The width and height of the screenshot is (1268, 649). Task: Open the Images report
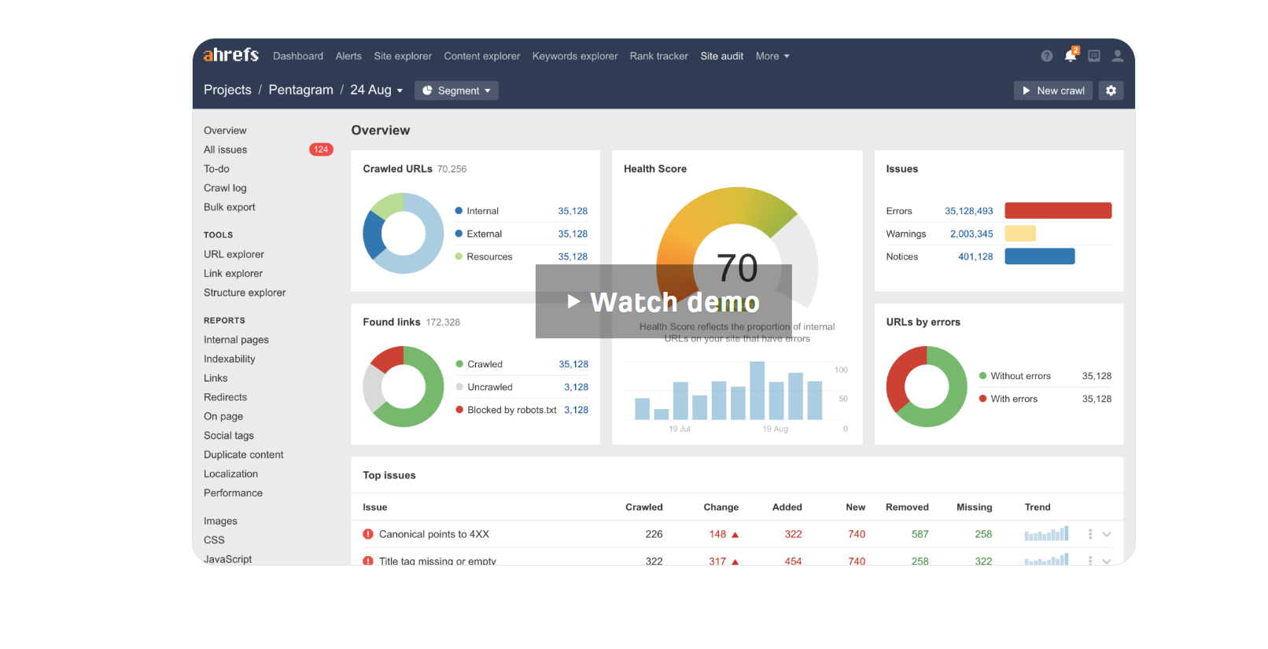tap(220, 521)
